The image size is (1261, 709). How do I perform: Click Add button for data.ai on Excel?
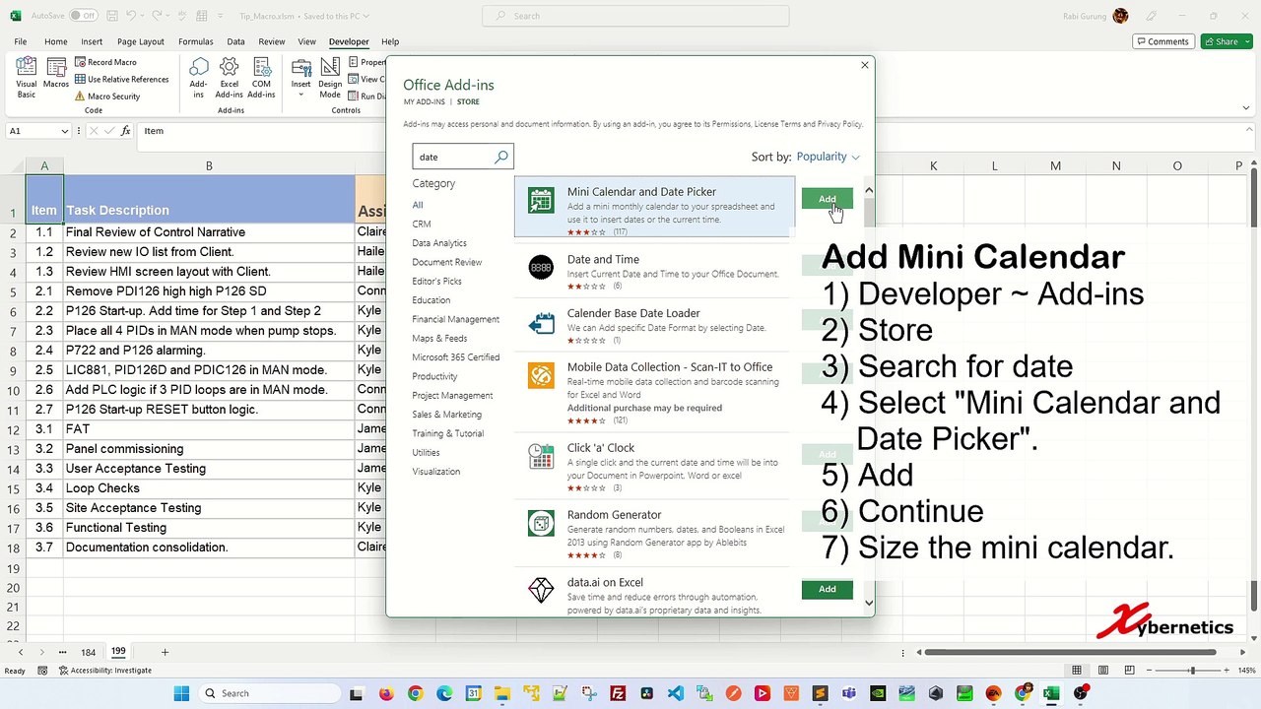(827, 589)
